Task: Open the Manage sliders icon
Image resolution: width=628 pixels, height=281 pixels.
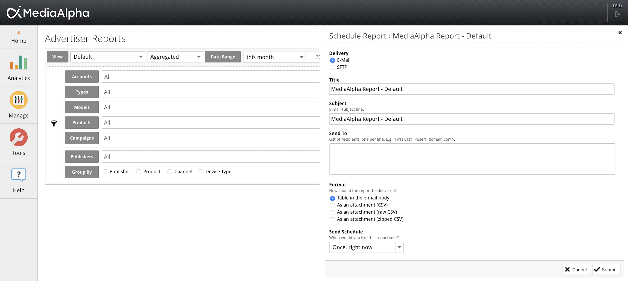Action: coord(19,100)
